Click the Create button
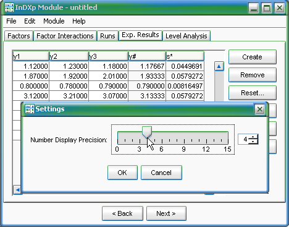 tap(253, 57)
